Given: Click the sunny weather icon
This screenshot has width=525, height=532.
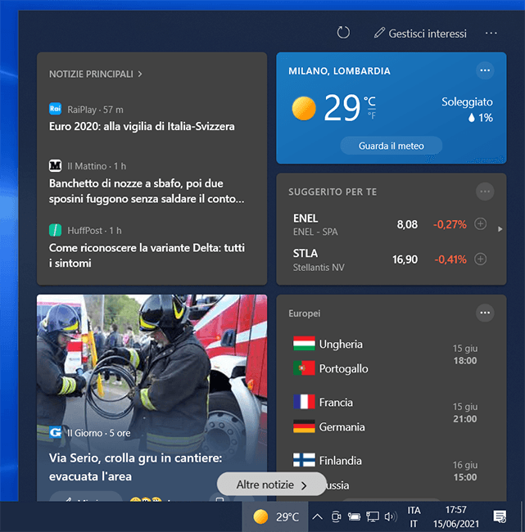Looking at the screenshot, I should (304, 108).
